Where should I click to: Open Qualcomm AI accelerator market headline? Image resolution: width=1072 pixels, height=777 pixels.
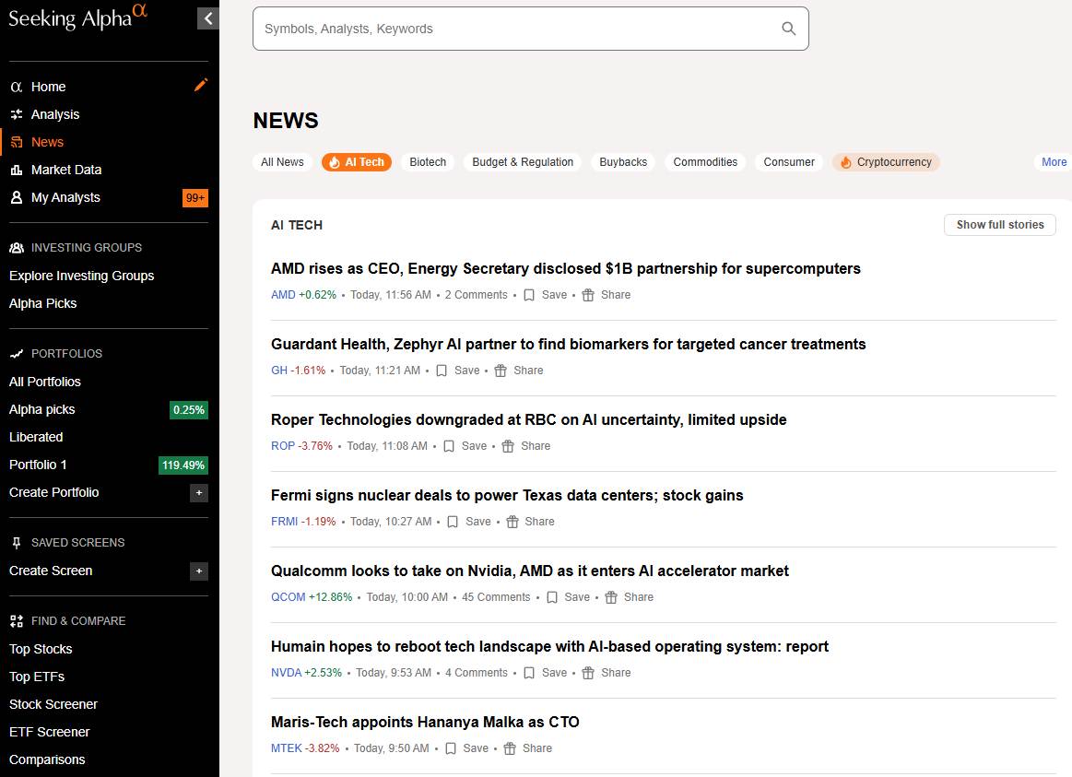tap(529, 571)
